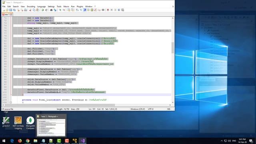Click the Save All toolbar icon
The image size is (256, 144).
click(x=14, y=10)
